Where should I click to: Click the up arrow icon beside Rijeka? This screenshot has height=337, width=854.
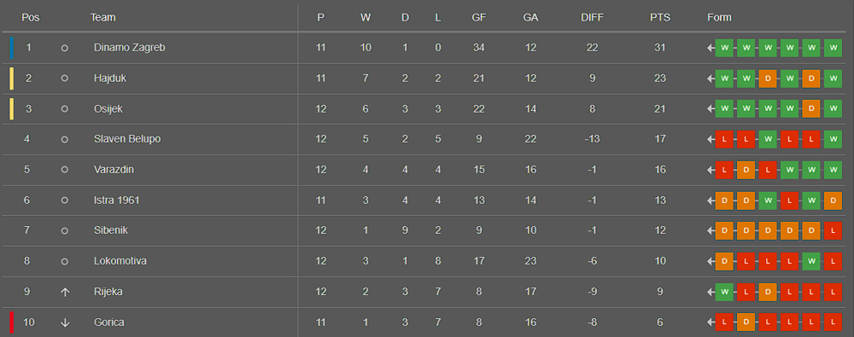[65, 292]
